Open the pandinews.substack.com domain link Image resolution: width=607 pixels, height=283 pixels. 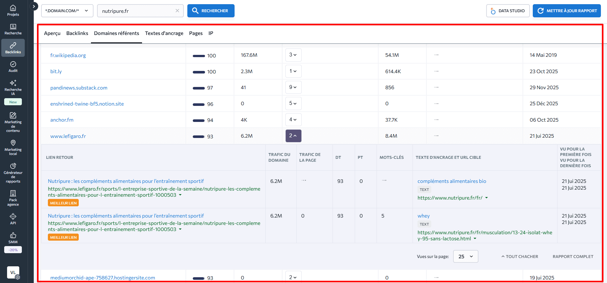(x=79, y=88)
